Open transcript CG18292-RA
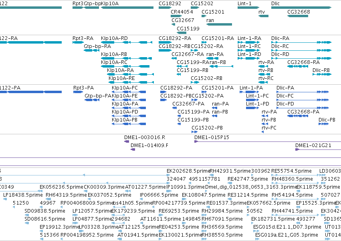Screen dimensions: 341x241 click(x=165, y=42)
